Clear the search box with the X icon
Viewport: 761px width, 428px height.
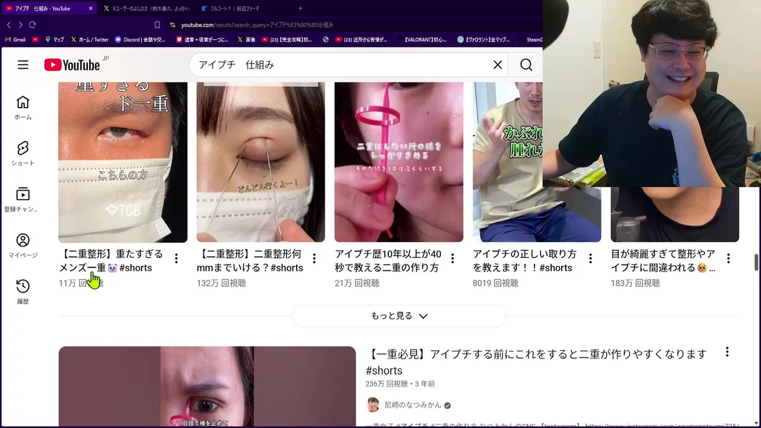click(498, 65)
